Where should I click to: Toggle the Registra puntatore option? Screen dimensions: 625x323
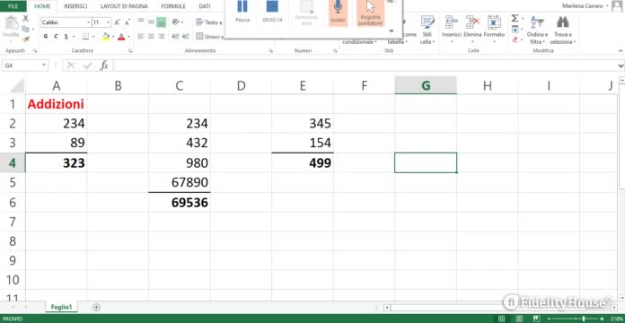pos(370,13)
